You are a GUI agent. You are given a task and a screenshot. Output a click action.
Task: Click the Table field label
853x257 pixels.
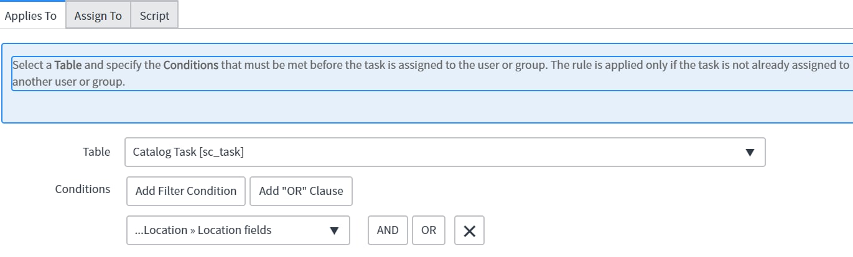click(96, 151)
